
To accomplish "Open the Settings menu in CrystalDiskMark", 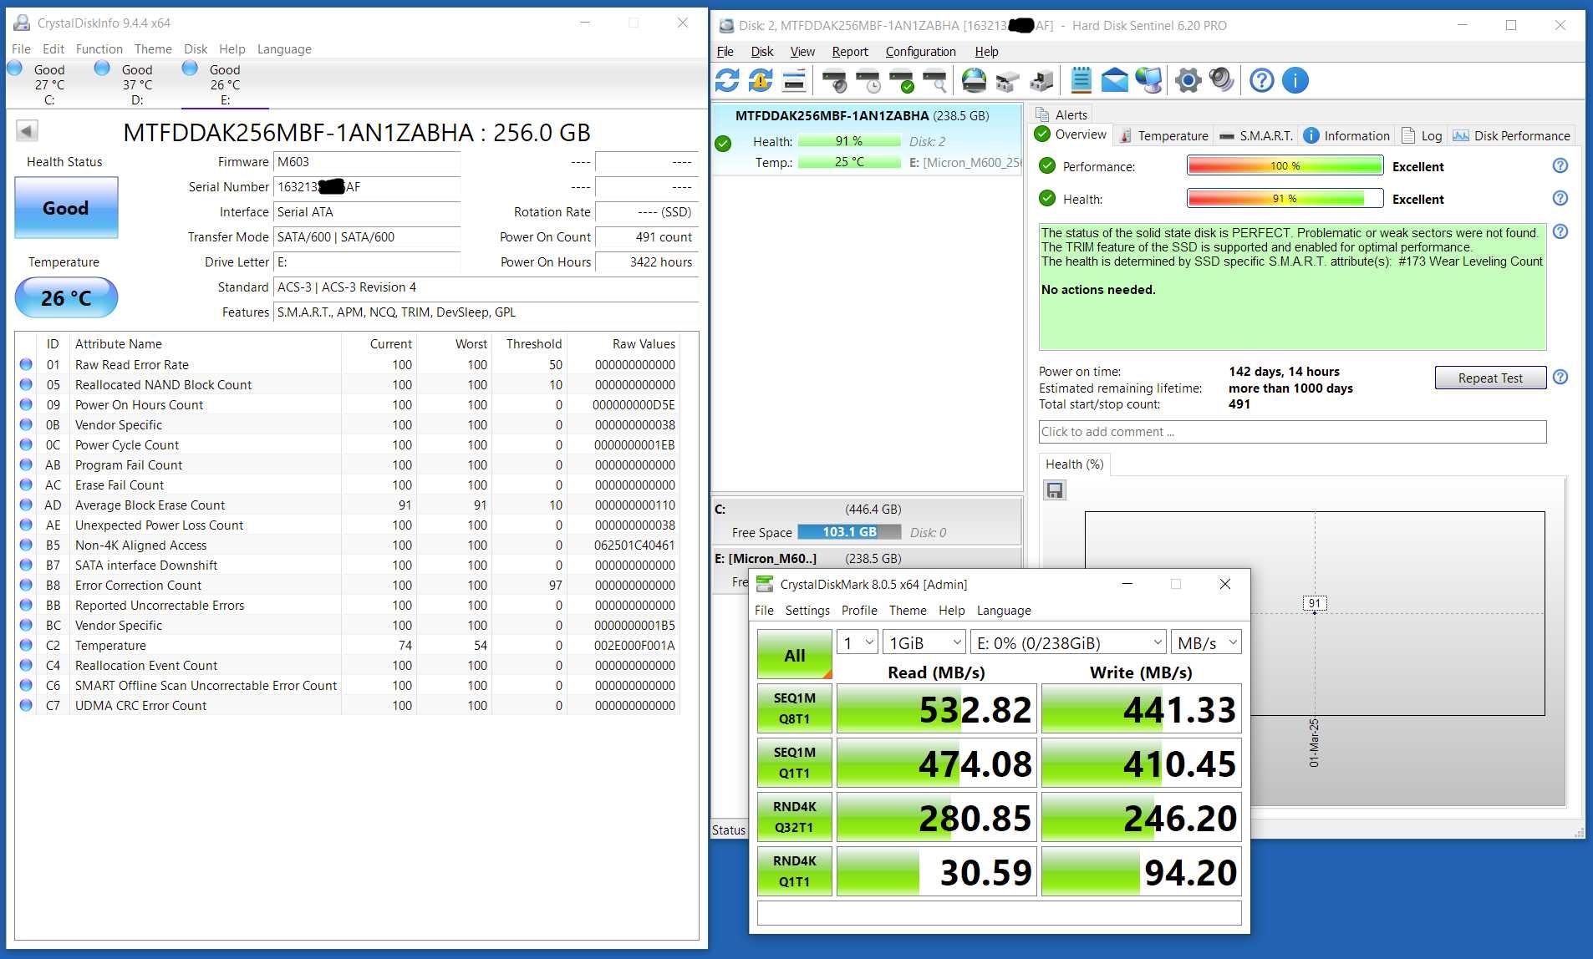I will (x=807, y=610).
